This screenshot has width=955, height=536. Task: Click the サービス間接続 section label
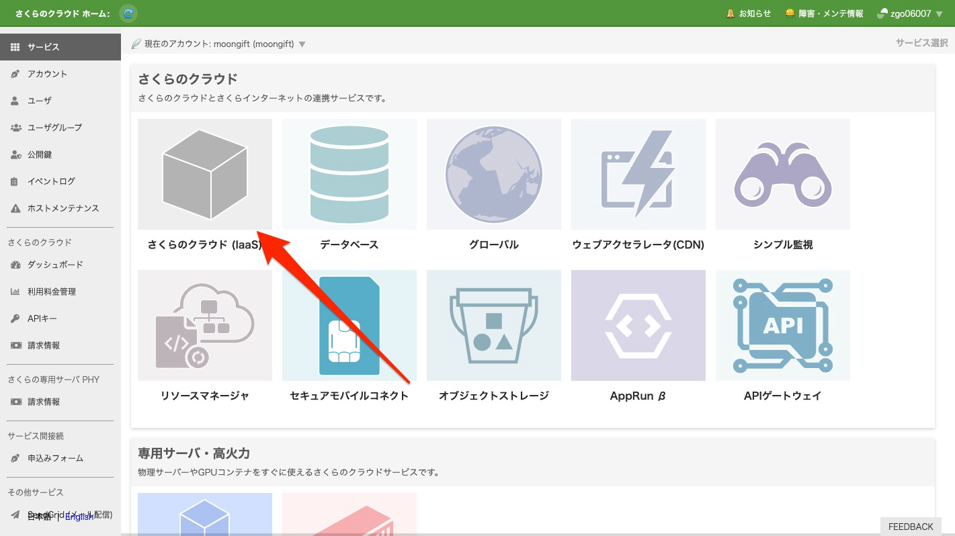[36, 436]
